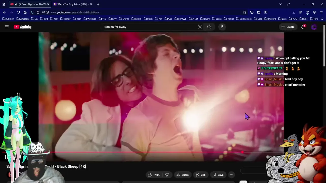Toggle the sidebar icon in the toolbar

pyautogui.click(x=266, y=12)
